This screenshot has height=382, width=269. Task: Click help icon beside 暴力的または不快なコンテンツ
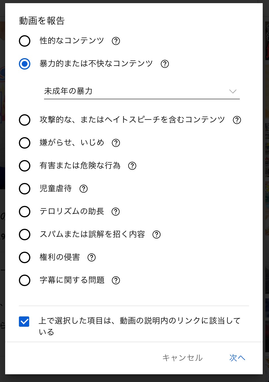click(x=165, y=64)
